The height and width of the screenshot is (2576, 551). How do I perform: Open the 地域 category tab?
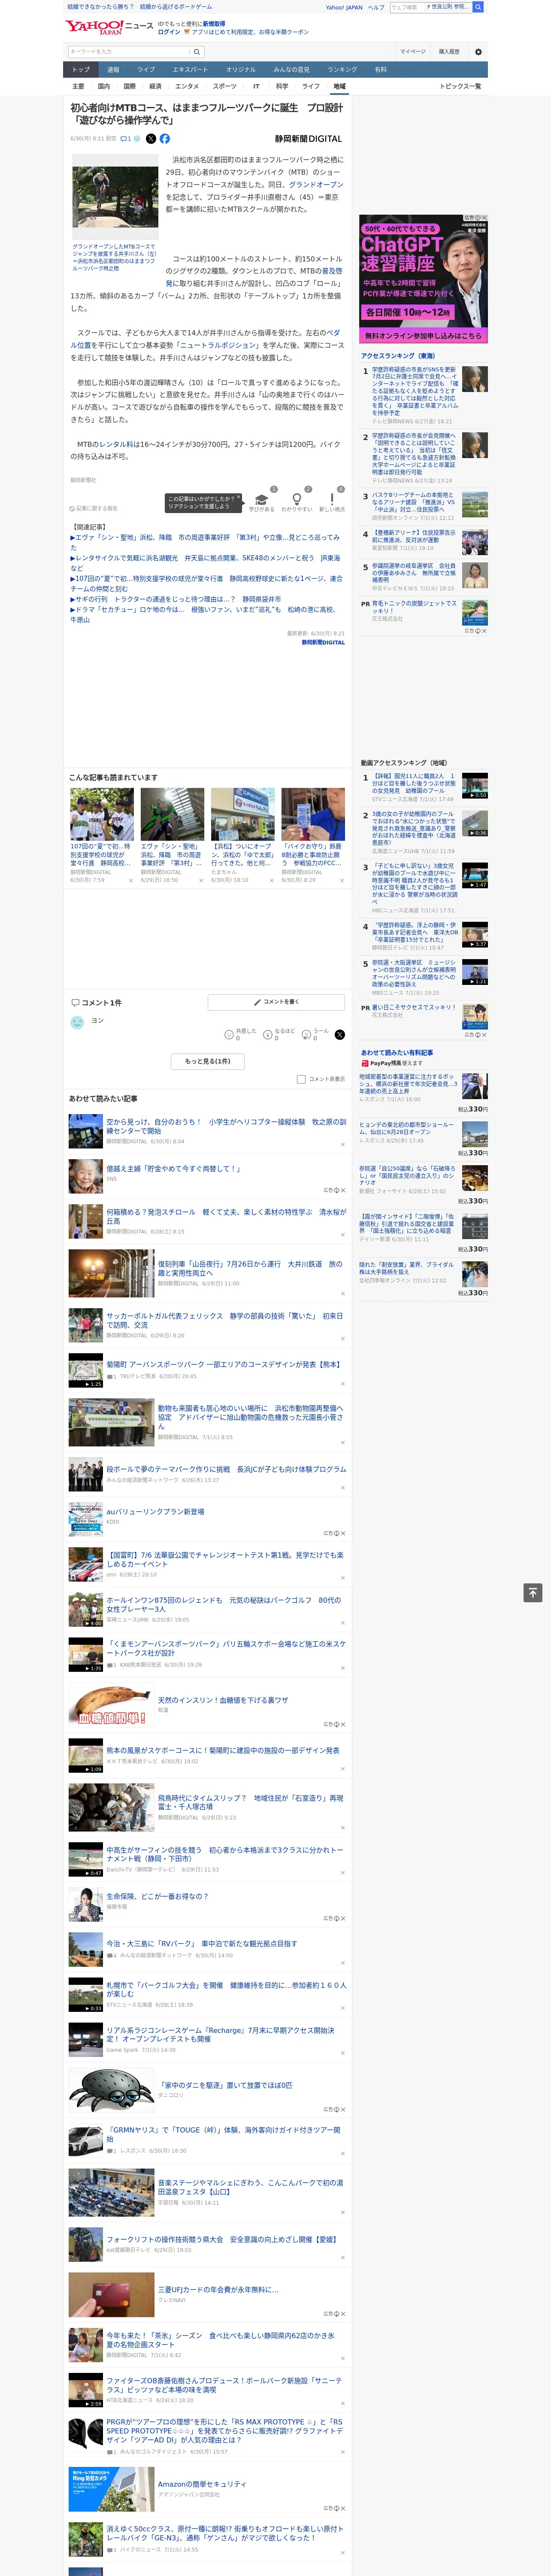[x=339, y=86]
